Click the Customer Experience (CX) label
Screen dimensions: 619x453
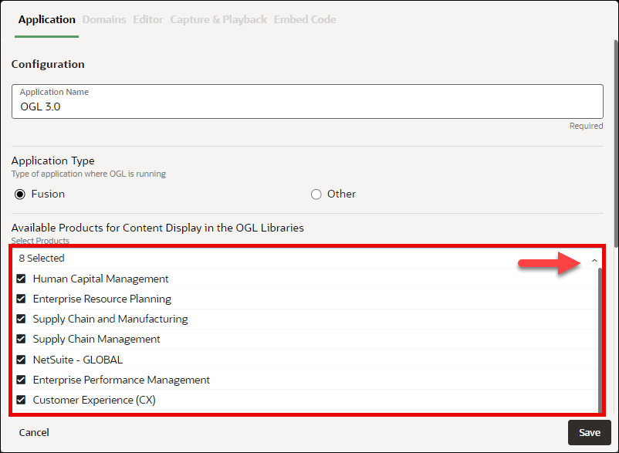94,400
